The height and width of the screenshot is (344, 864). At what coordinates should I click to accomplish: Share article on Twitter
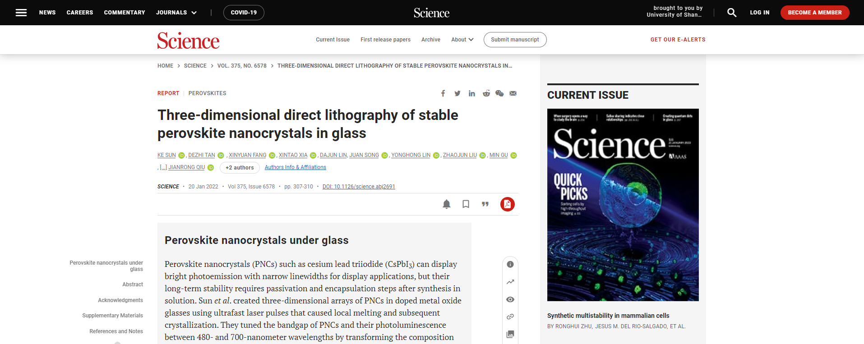pyautogui.click(x=457, y=93)
